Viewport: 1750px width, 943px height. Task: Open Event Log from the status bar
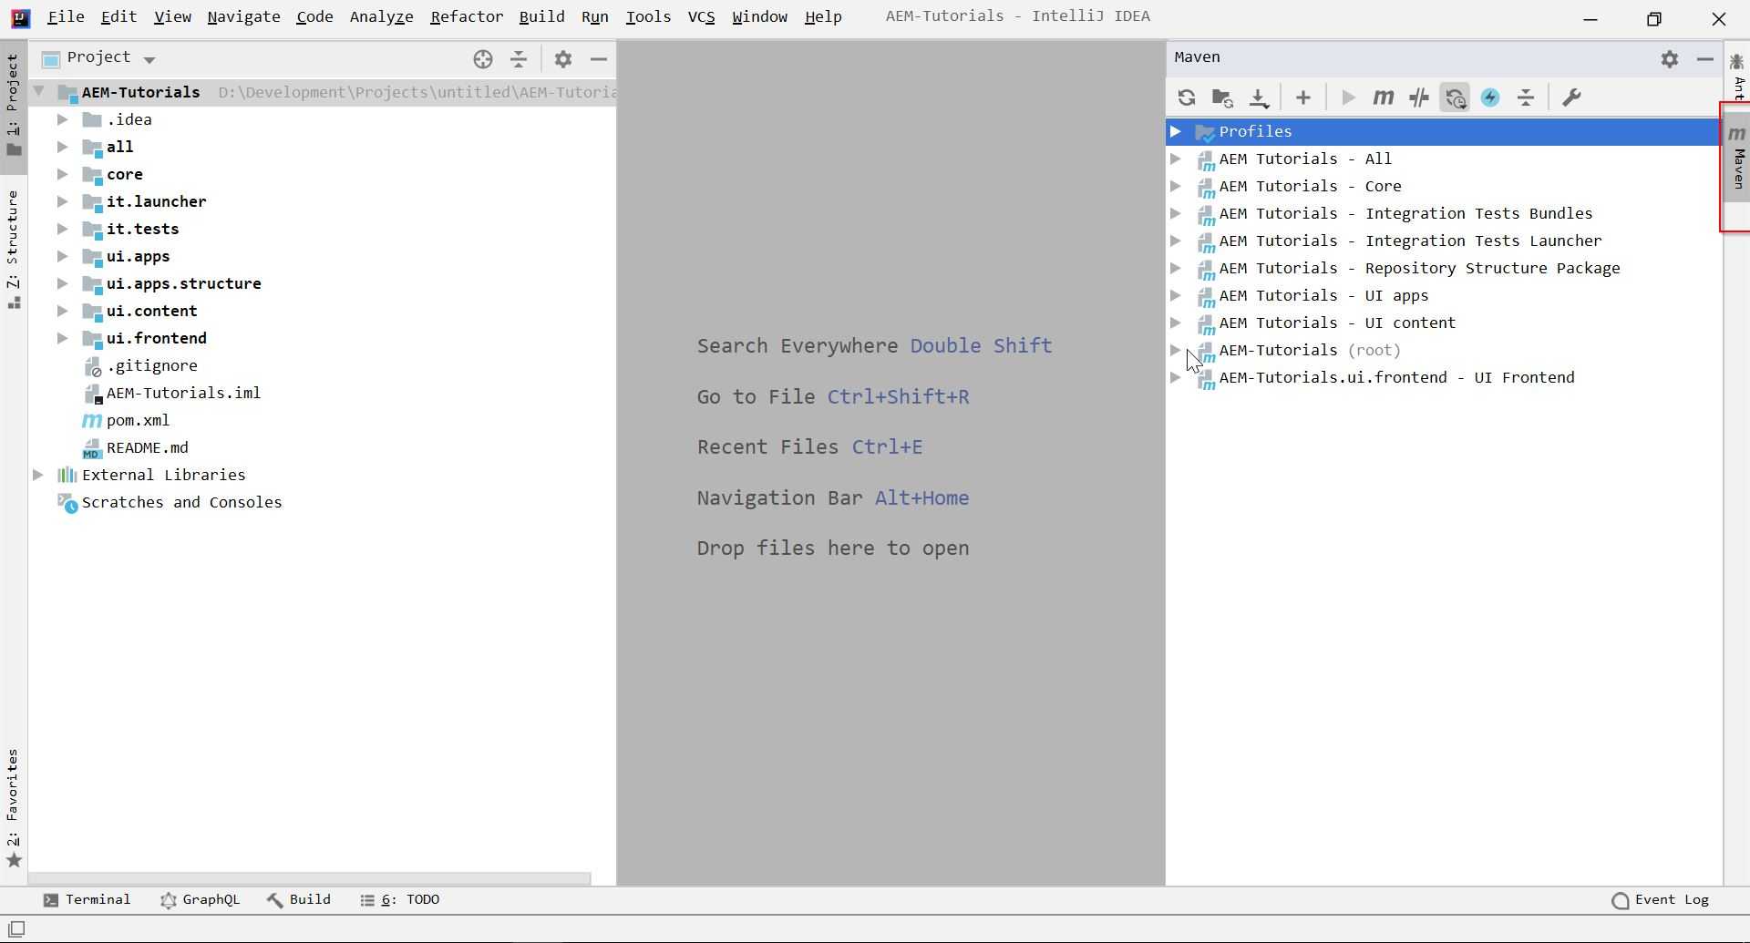pos(1671,899)
